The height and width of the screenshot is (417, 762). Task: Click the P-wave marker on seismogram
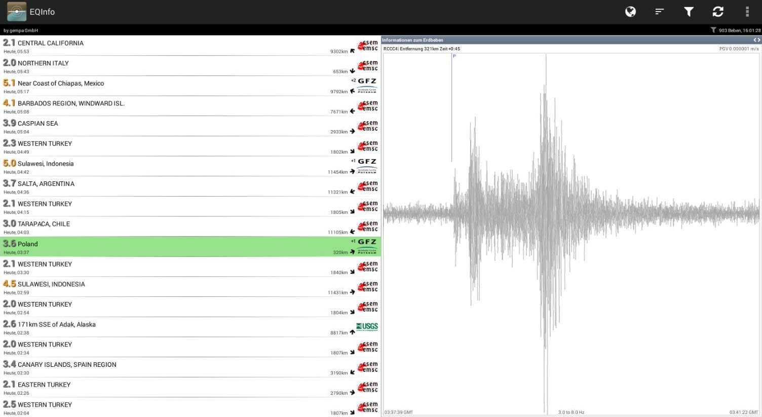tap(454, 56)
